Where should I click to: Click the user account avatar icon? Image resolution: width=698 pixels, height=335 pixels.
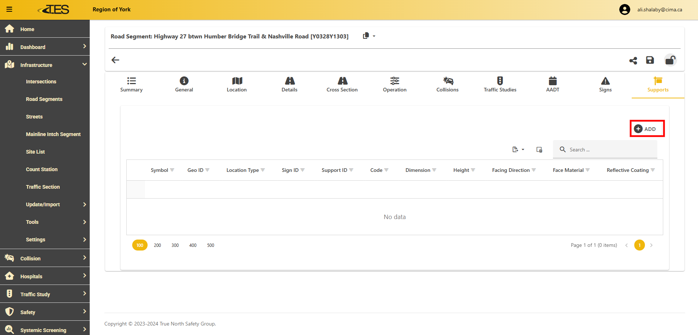624,10
